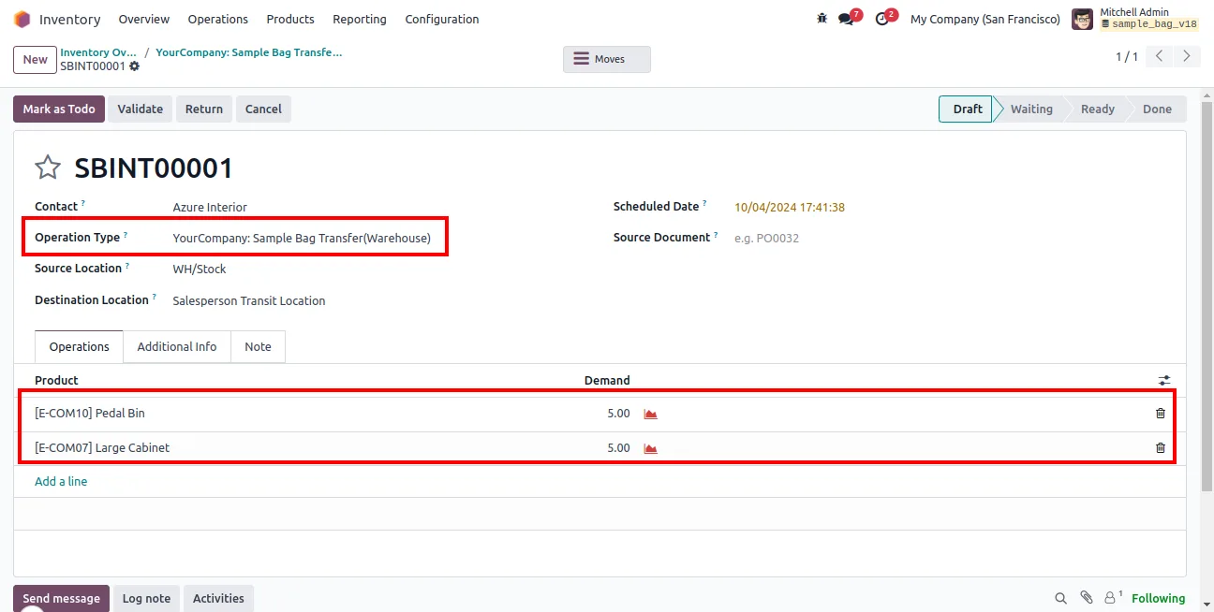This screenshot has width=1214, height=612.
Task: Click the Inventory app name
Action: [x=69, y=19]
